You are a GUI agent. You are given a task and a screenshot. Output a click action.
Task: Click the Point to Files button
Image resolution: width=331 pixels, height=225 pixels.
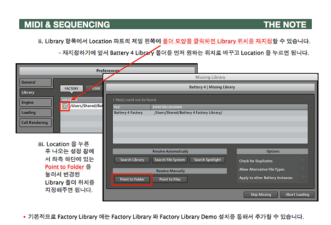pyautogui.click(x=170, y=179)
